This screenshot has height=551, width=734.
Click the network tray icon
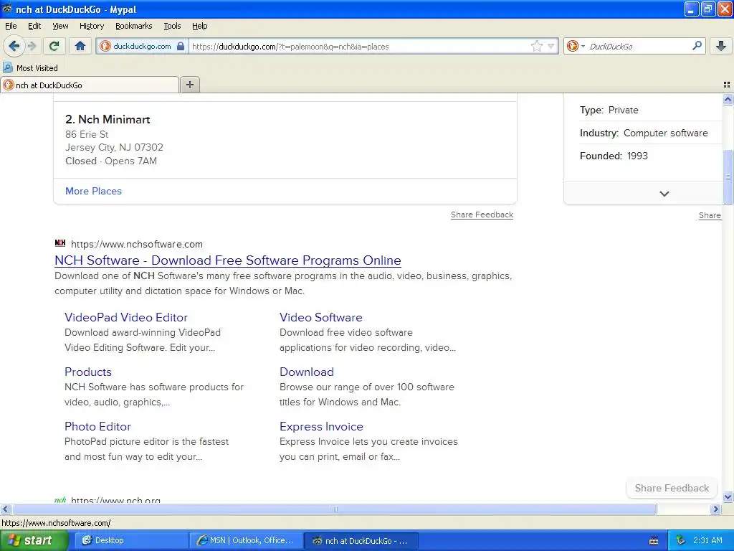(681, 540)
